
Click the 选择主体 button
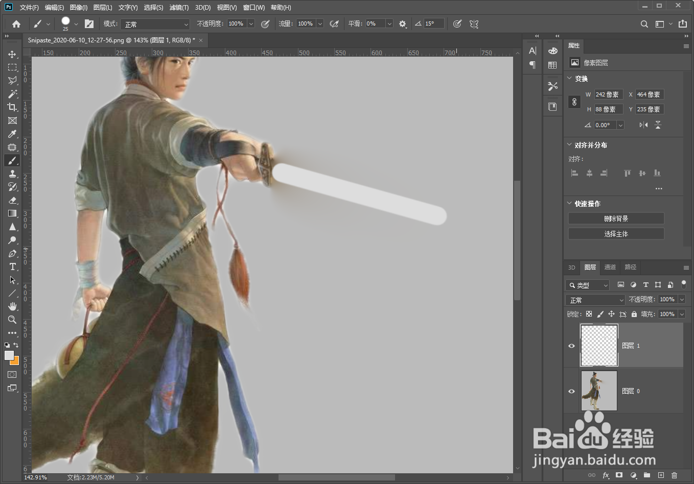616,234
